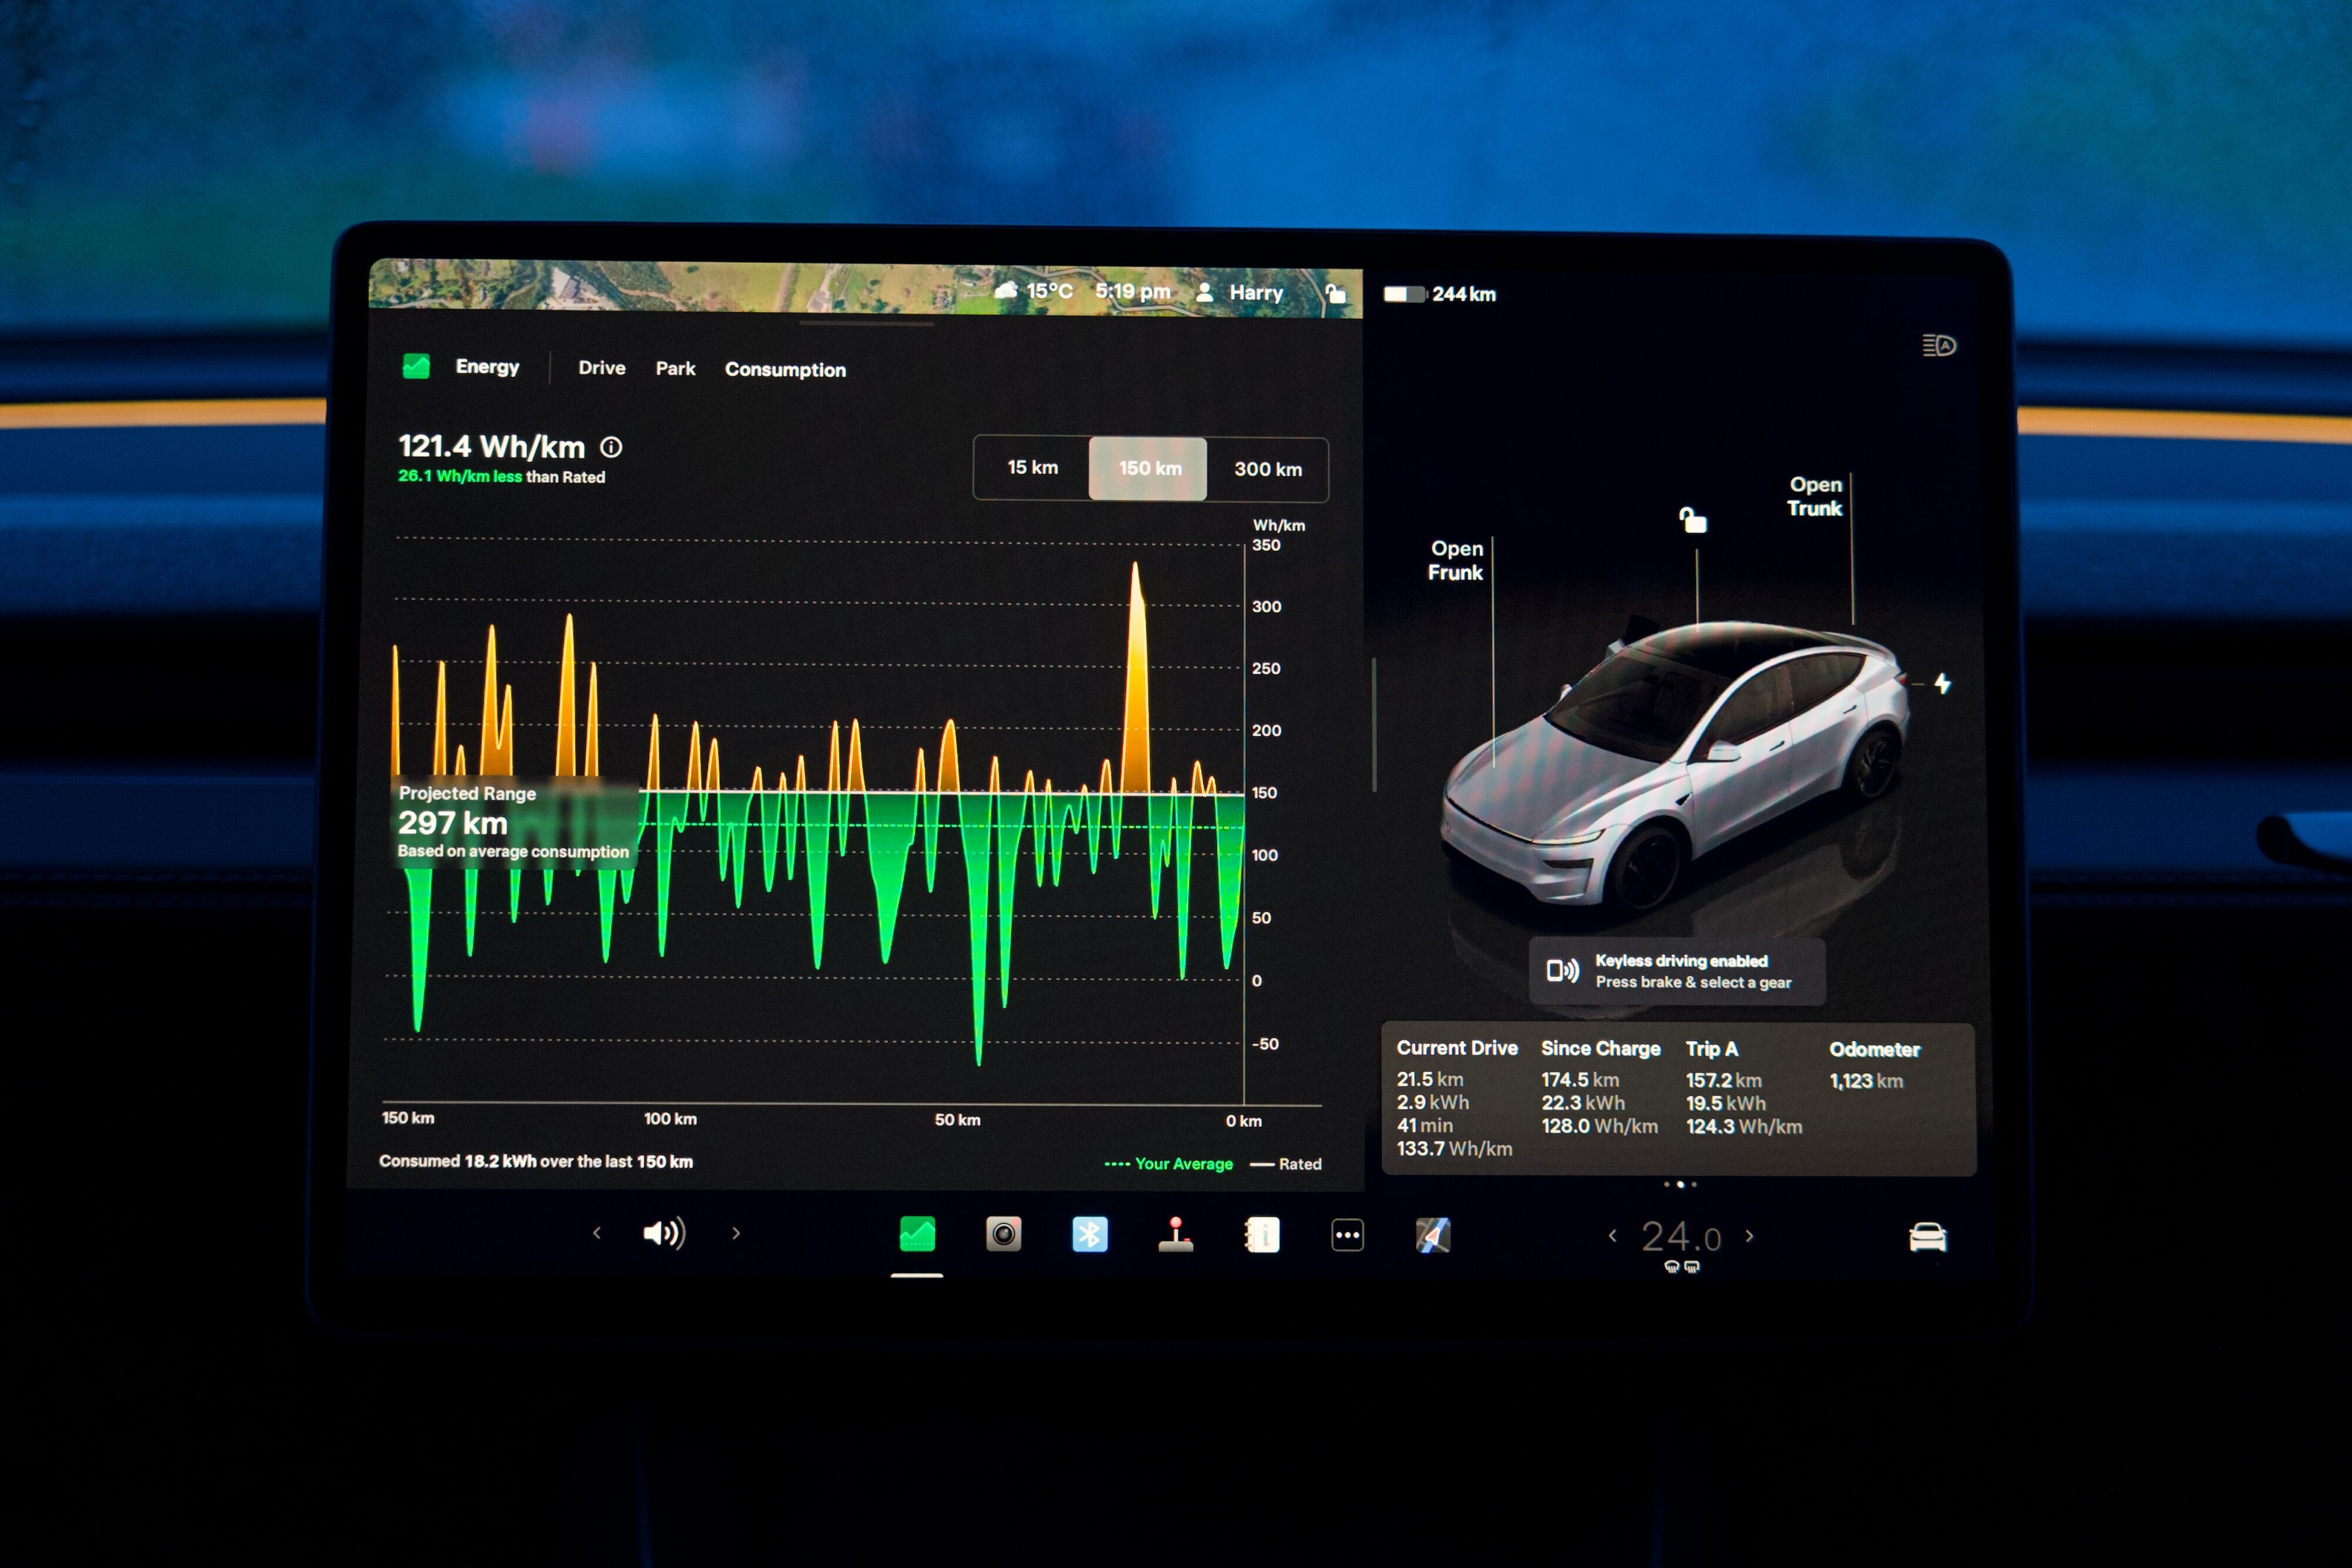The width and height of the screenshot is (2352, 1568).
Task: Tap the volume speaker icon
Action: click(664, 1233)
